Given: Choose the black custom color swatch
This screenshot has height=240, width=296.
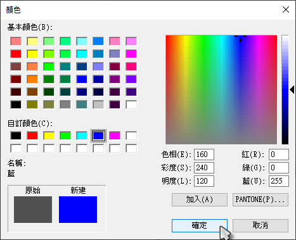Looking at the screenshot, I should [x=16, y=136].
